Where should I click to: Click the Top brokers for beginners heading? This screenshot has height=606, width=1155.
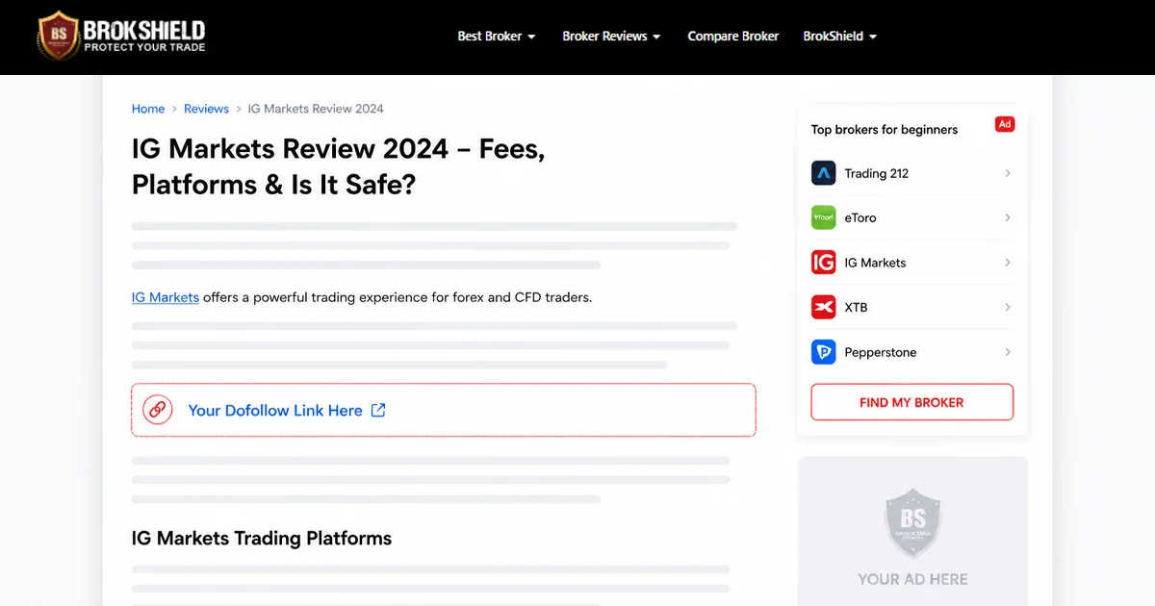[x=885, y=129]
